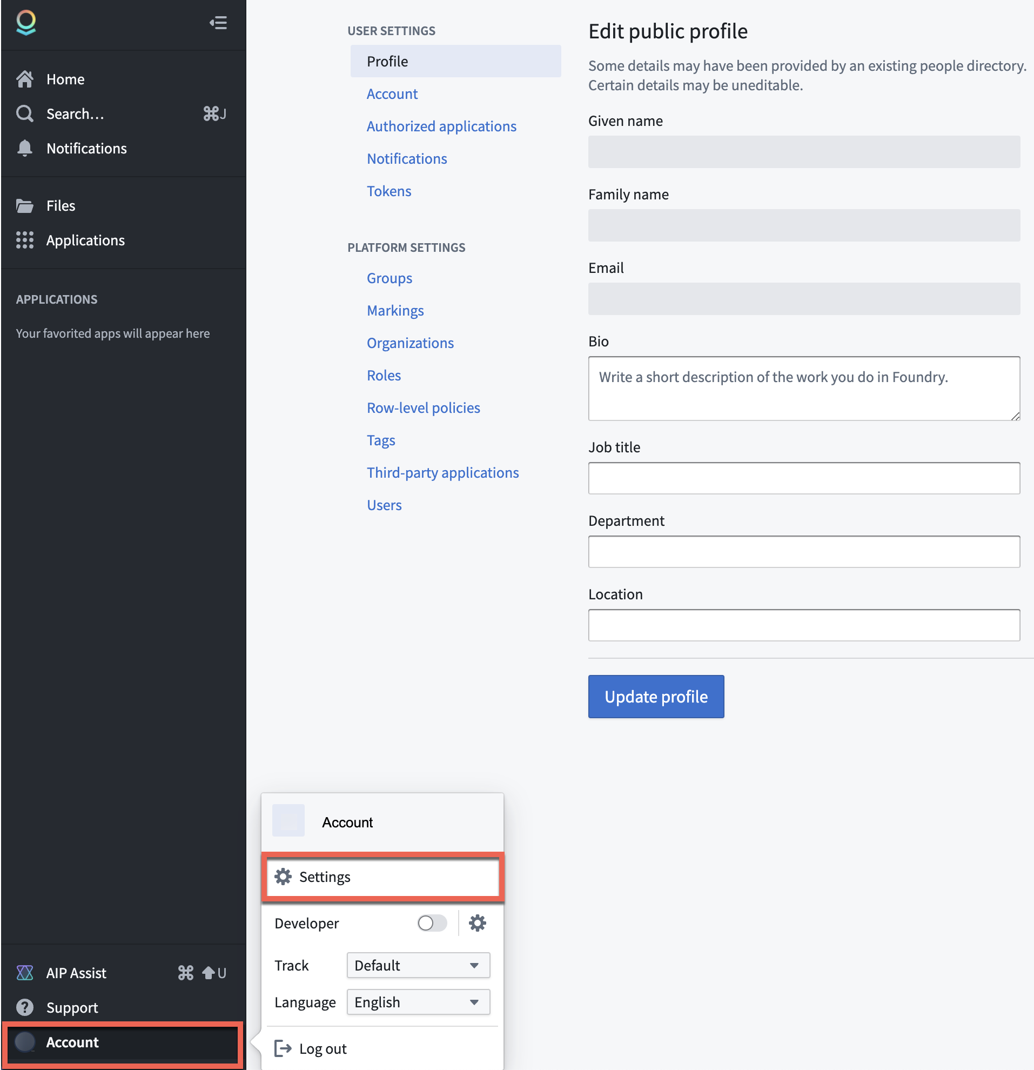1034x1070 pixels.
Task: Click the Bio textarea resize handle
Action: coord(1016,416)
